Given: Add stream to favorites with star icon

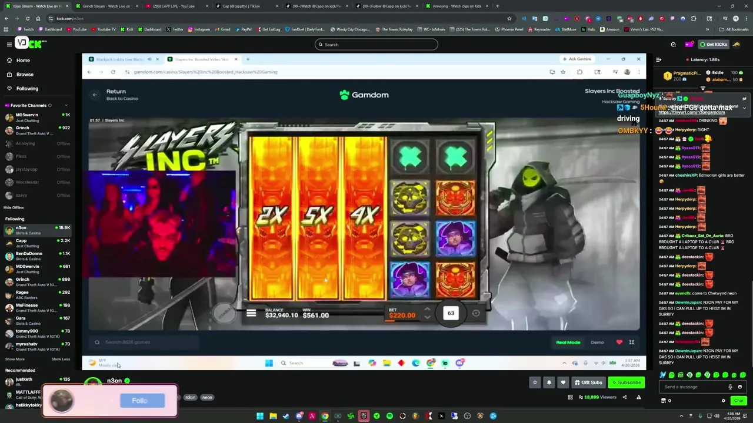Looking at the screenshot, I should (x=535, y=382).
